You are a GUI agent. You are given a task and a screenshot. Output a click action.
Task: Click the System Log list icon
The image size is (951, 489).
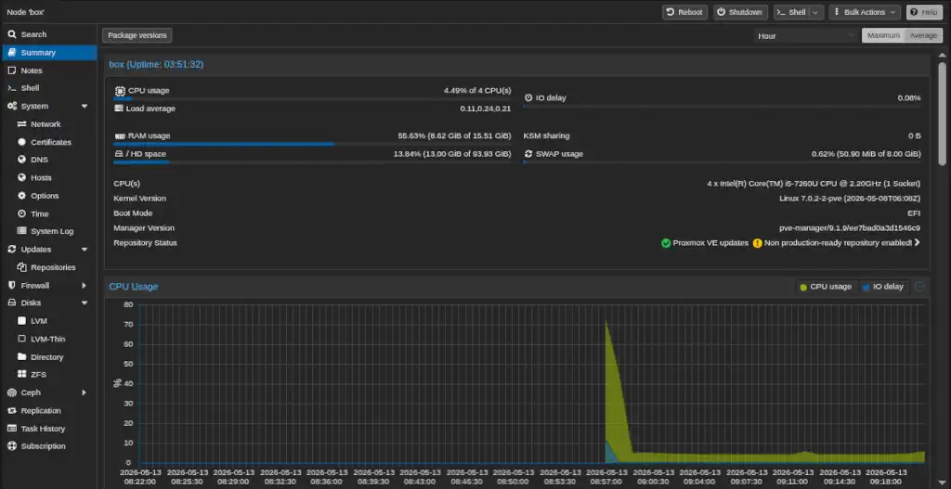coord(22,231)
